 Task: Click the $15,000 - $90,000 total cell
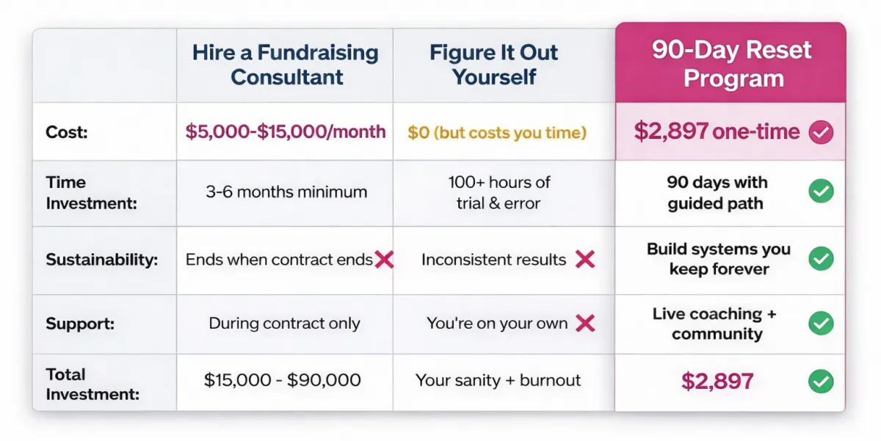point(283,380)
